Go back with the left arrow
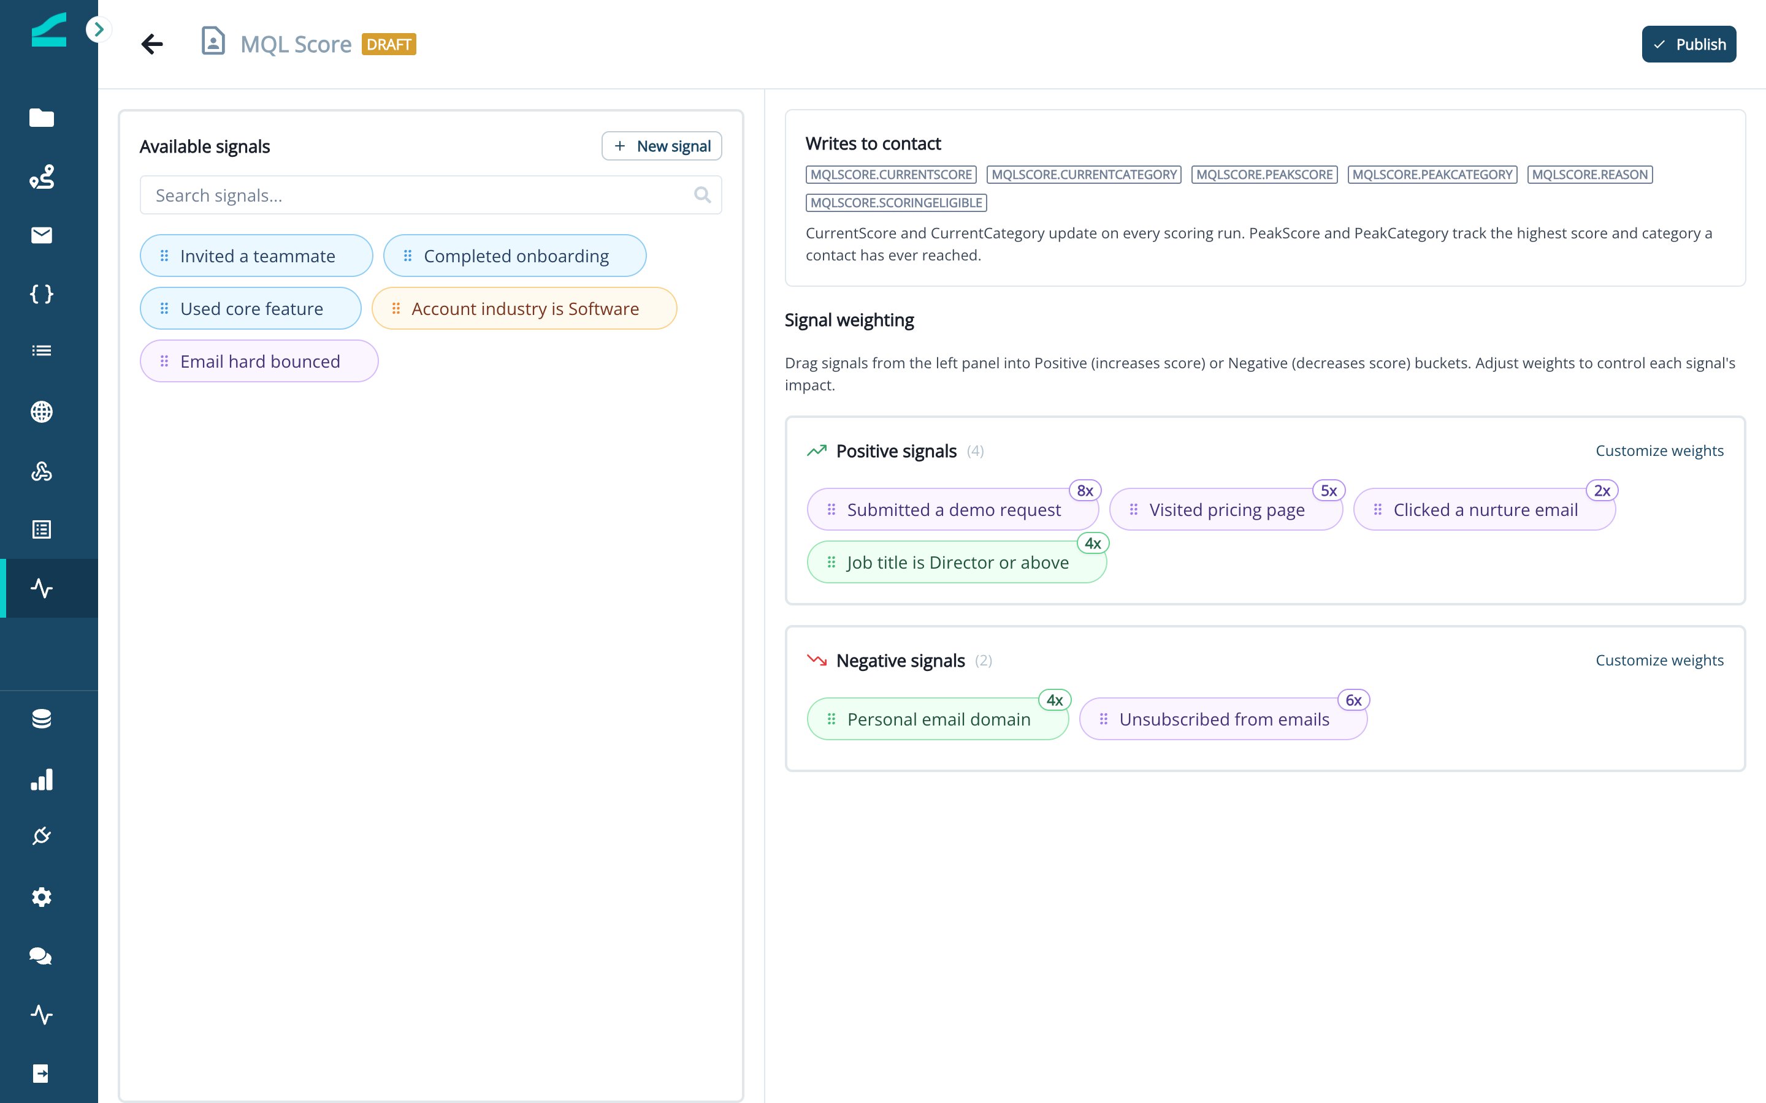Image resolution: width=1766 pixels, height=1103 pixels. click(x=152, y=44)
